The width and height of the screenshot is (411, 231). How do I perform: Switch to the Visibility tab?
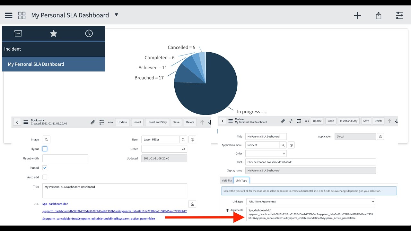click(227, 180)
